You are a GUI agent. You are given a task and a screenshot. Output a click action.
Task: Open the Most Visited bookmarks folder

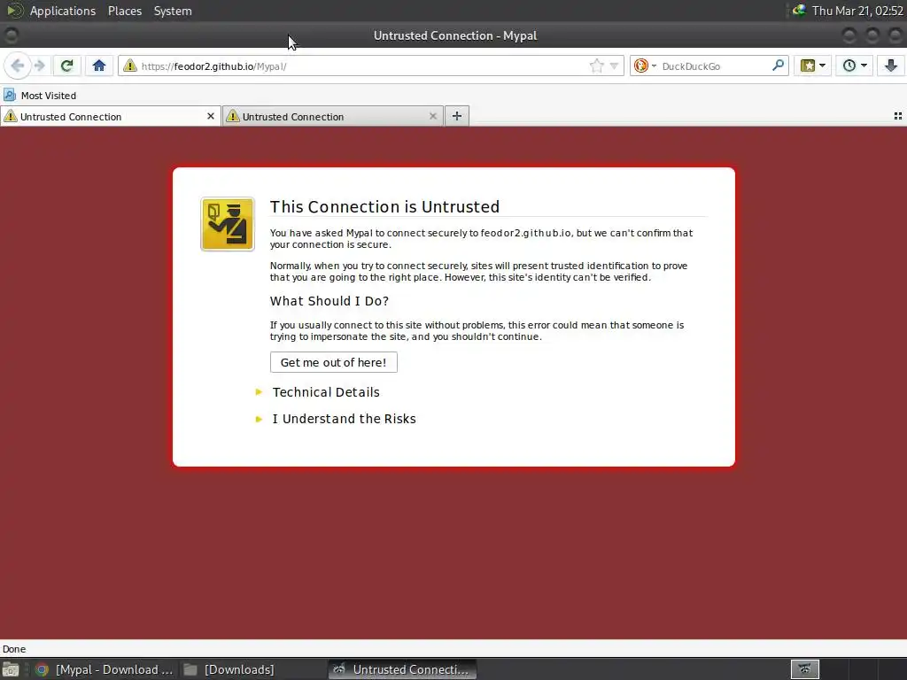40,96
